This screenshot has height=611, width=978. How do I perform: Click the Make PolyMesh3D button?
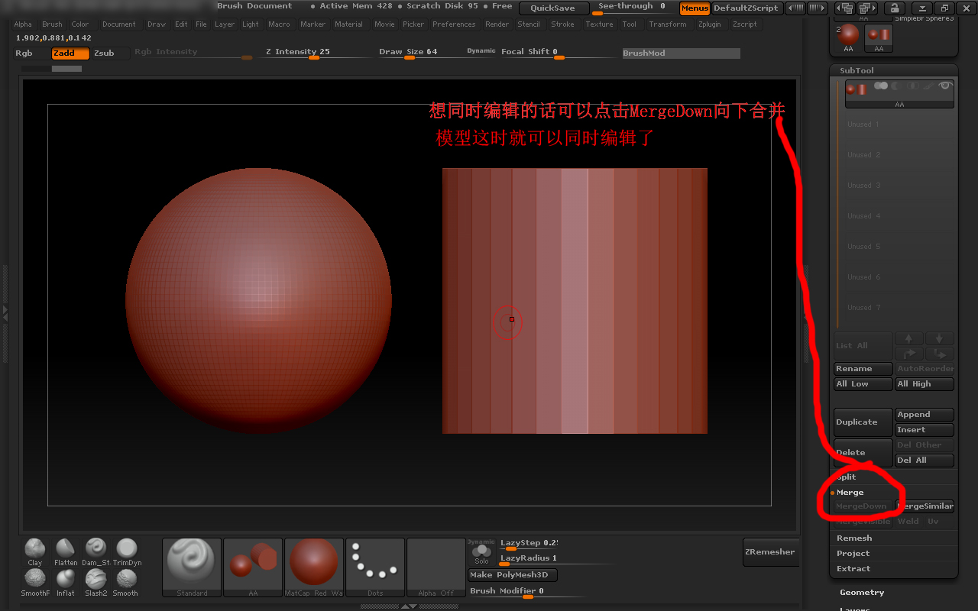[512, 575]
